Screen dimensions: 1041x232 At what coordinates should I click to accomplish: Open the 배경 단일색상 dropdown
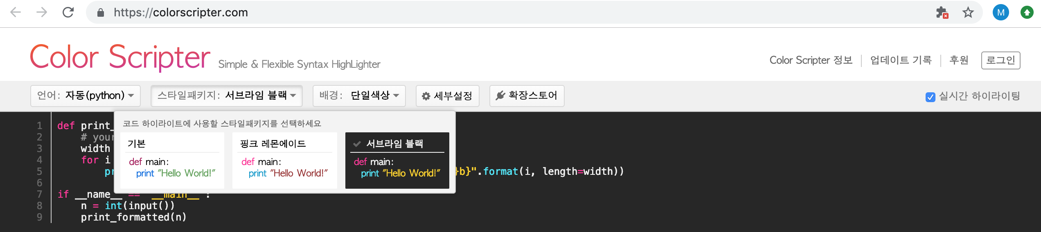(359, 96)
